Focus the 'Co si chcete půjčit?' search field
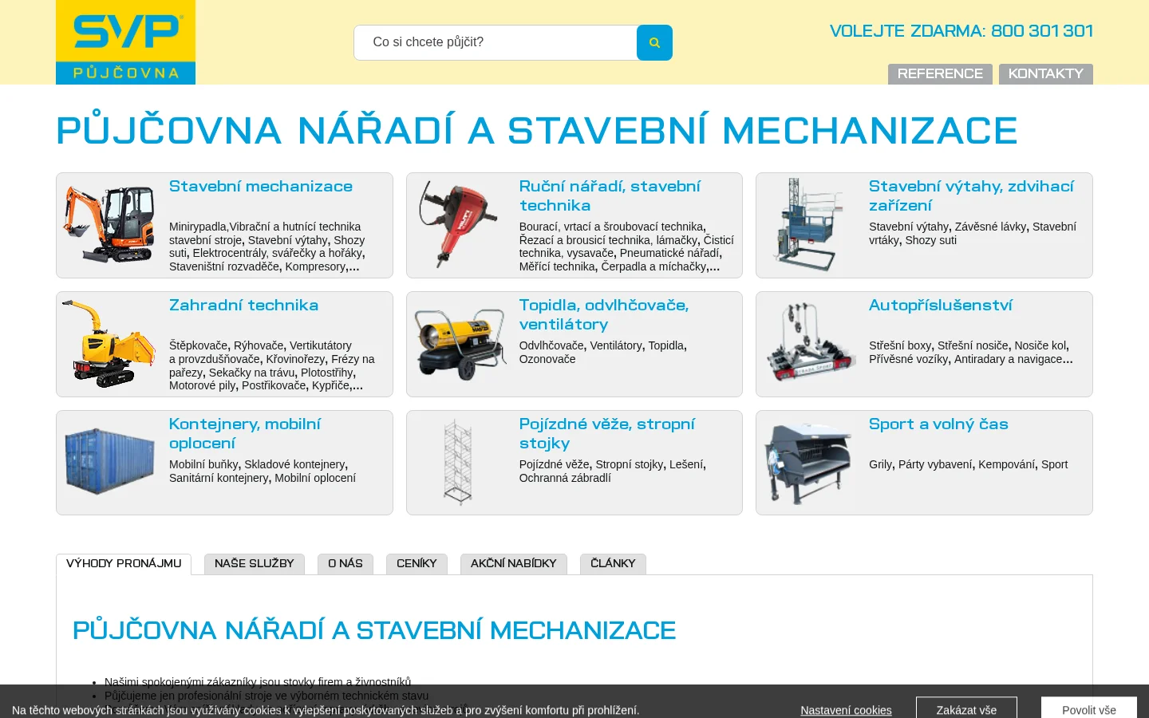 pyautogui.click(x=496, y=42)
